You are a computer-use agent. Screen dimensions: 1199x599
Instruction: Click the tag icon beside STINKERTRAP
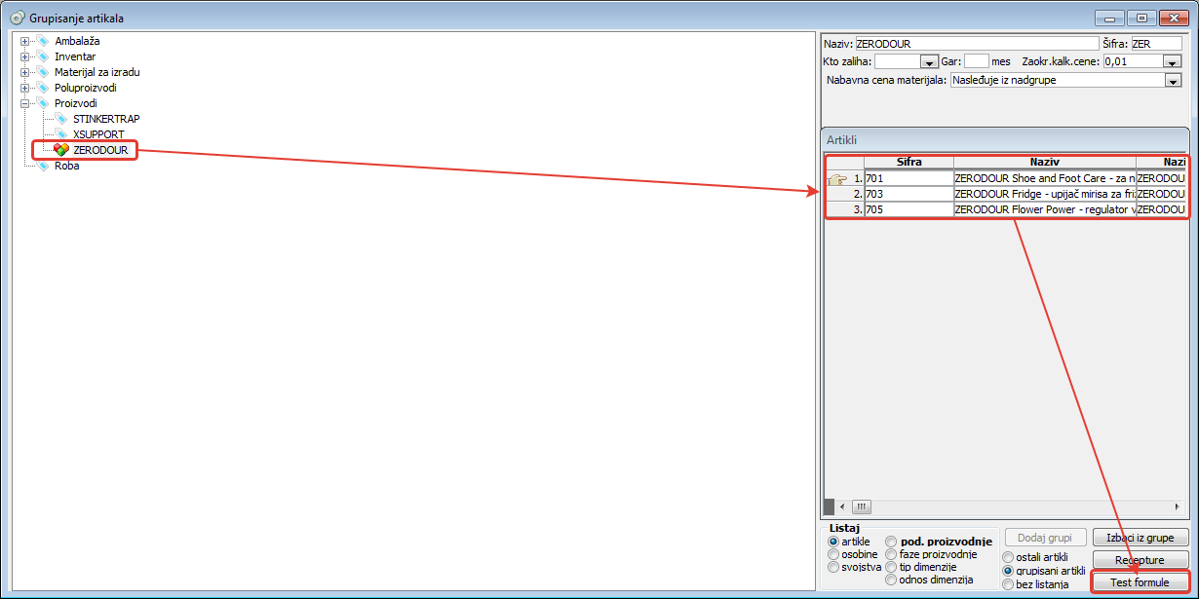[x=61, y=119]
